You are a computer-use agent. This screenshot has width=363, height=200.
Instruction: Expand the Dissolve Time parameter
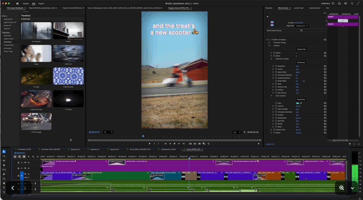271,130
